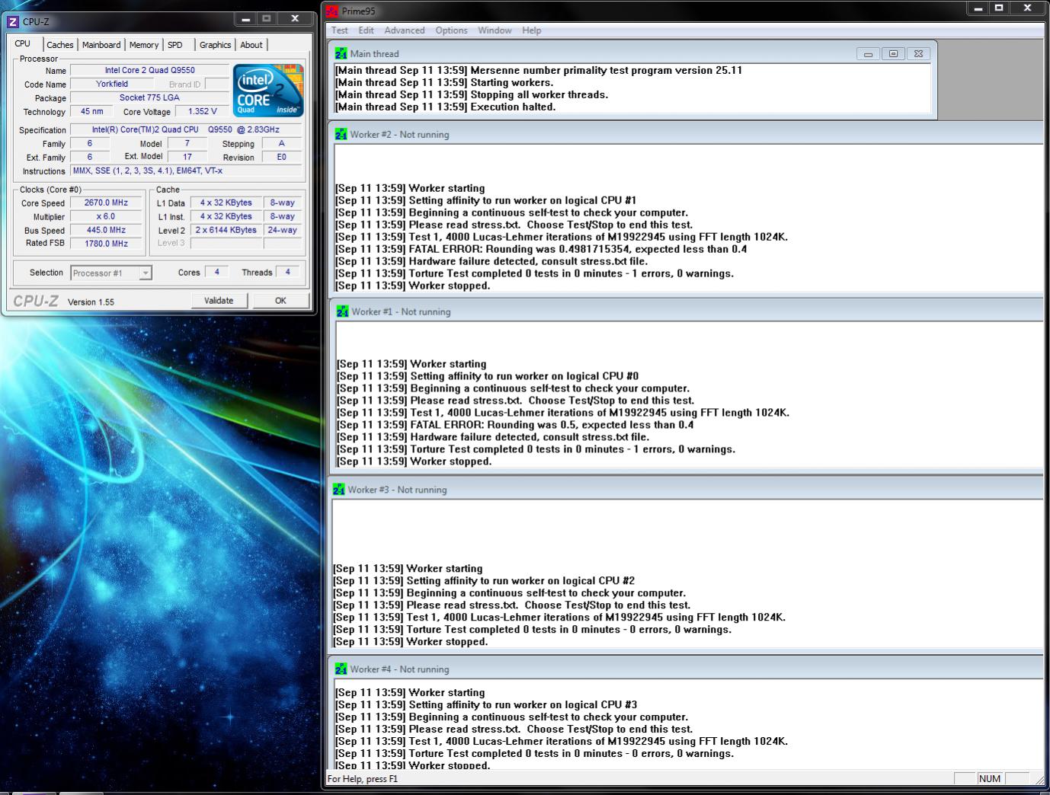This screenshot has height=795, width=1050.
Task: Click the Cores count field
Action: click(216, 272)
